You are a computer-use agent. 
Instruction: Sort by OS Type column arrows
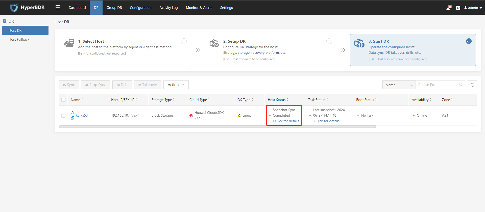point(252,100)
